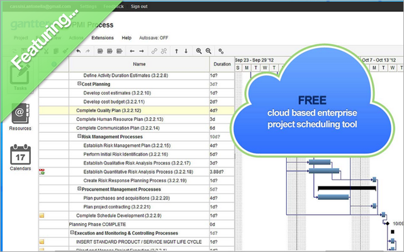Click the 3.88d? duration cell
404x252 pixels.
pyautogui.click(x=222, y=172)
